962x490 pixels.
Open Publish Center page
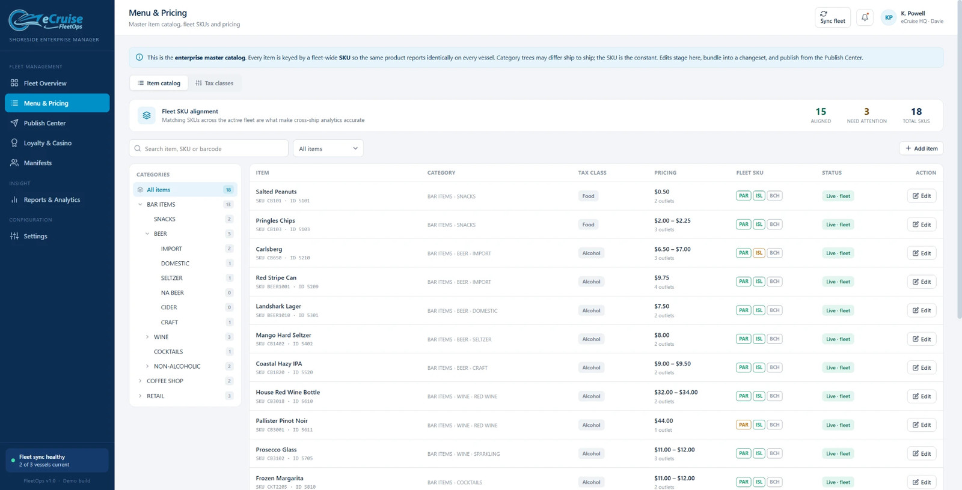point(57,122)
